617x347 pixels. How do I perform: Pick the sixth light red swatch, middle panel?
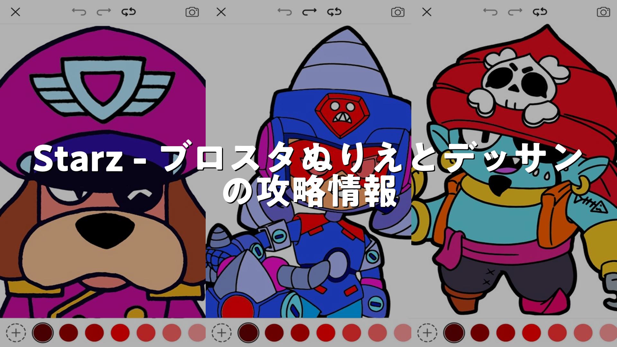tap(377, 333)
